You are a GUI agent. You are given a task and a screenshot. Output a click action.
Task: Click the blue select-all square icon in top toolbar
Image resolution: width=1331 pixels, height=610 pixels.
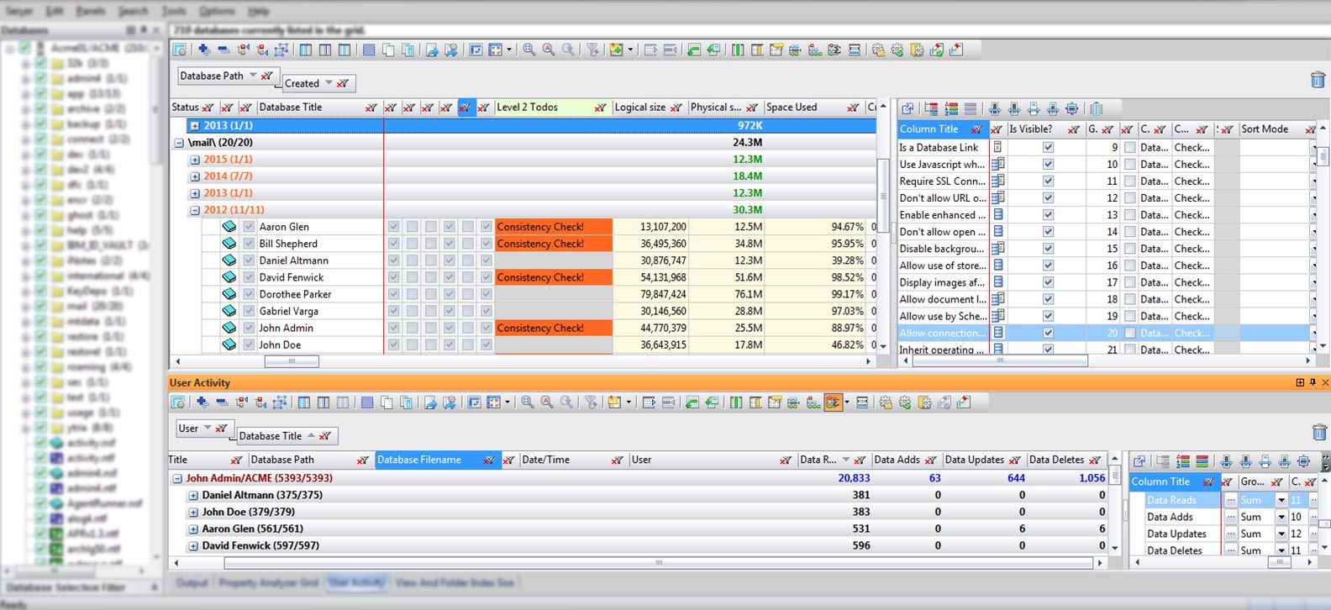point(368,50)
